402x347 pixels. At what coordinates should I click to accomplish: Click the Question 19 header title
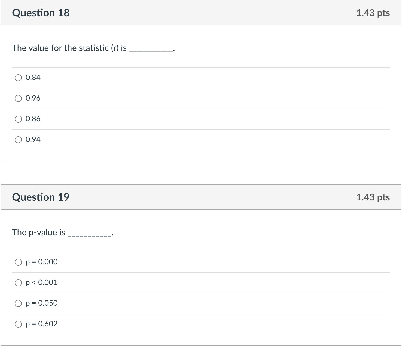[x=41, y=197]
